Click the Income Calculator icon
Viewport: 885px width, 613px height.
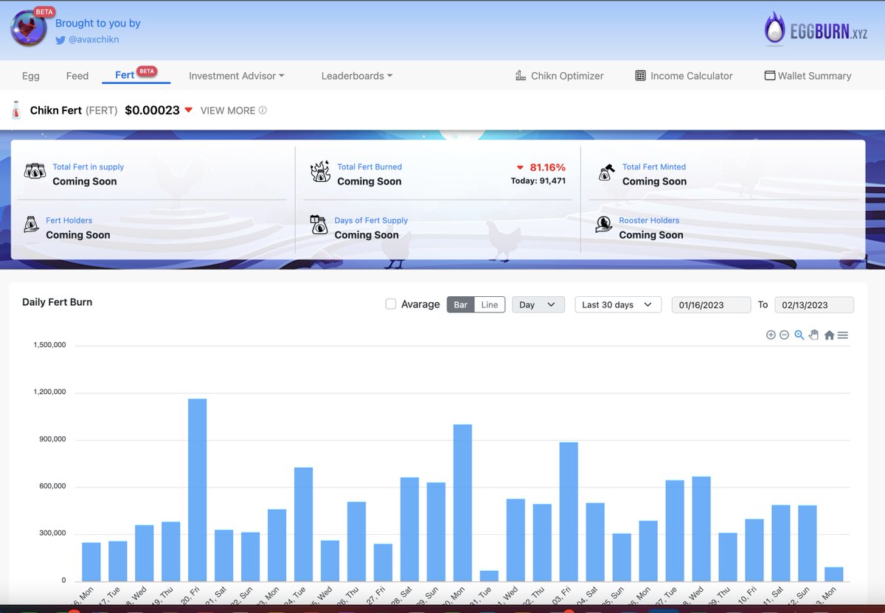(640, 76)
